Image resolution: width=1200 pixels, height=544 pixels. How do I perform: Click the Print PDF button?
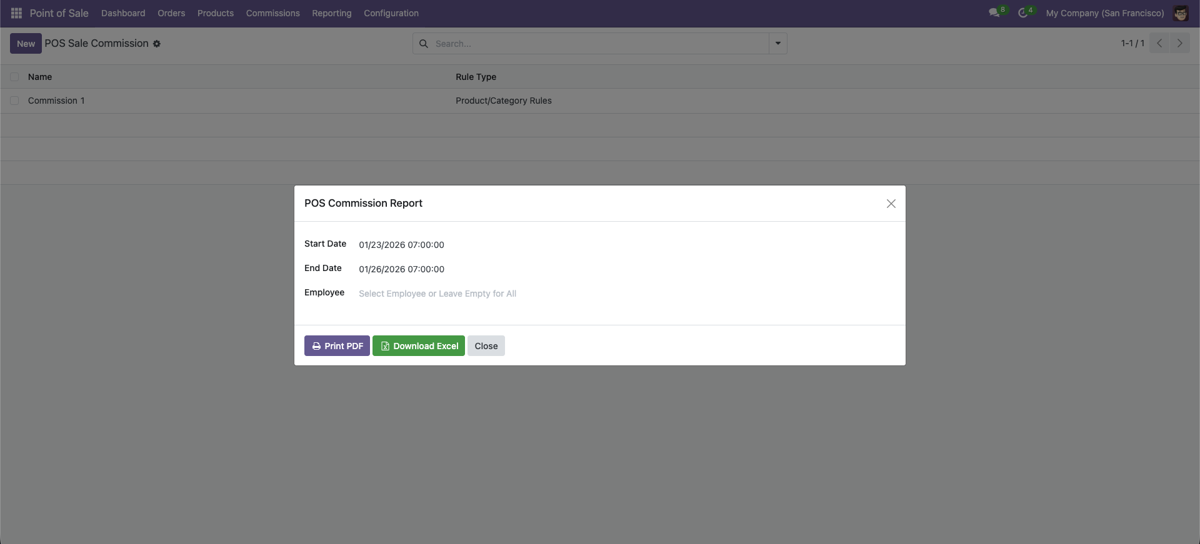pos(337,346)
